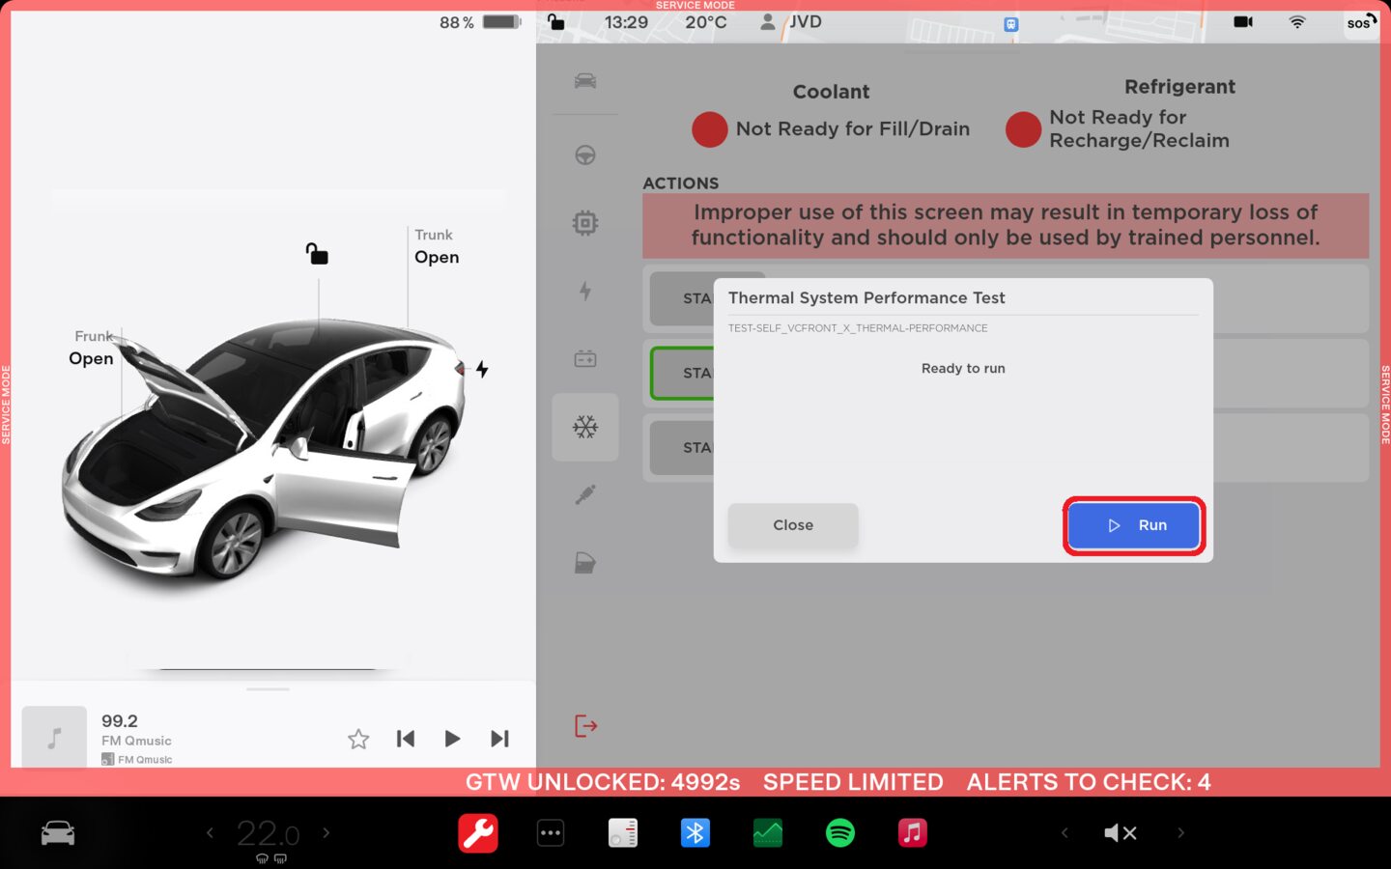Exit service mode via the red exit icon
The image size is (1391, 869).
(585, 725)
